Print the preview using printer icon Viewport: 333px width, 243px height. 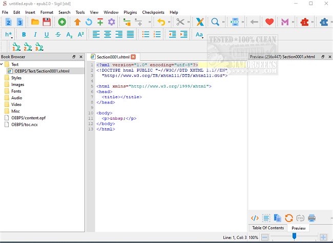[x=312, y=218]
